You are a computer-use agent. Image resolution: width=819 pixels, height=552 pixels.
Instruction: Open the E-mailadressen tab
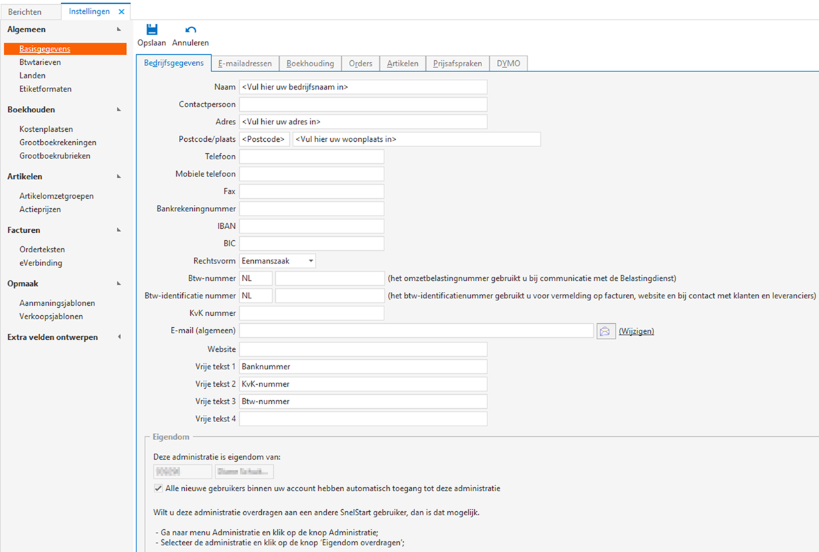pos(245,63)
